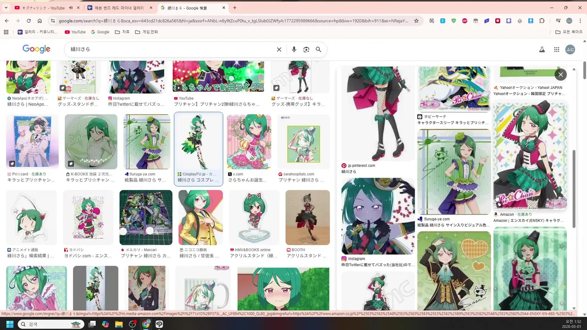Open media controls icon in toolbar
The width and height of the screenshot is (587, 330).
click(x=558, y=21)
